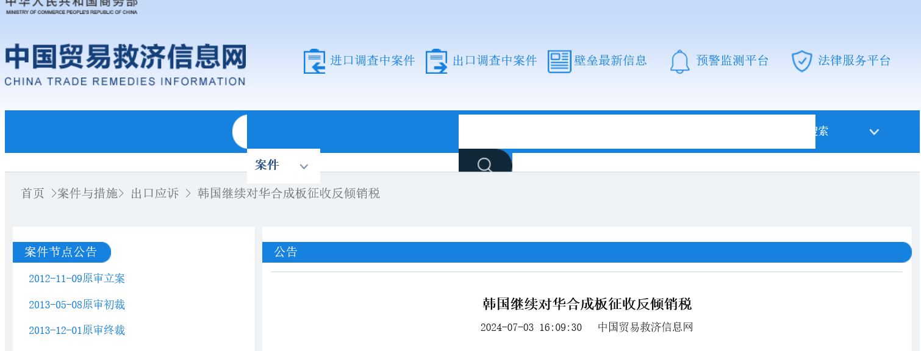
Task: Select the 出口应诉 breadcrumb item
Action: coord(154,193)
